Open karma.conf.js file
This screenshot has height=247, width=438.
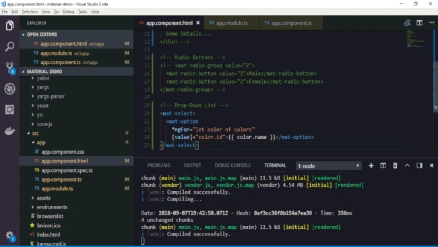pos(76,244)
